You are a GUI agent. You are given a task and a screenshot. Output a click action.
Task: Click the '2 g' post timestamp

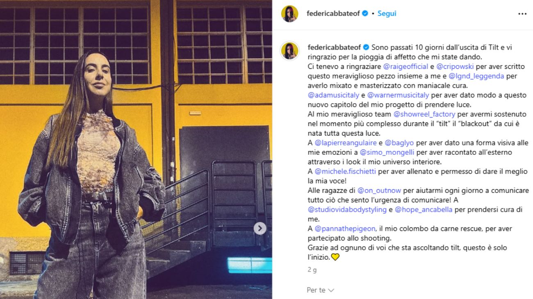pos(312,270)
